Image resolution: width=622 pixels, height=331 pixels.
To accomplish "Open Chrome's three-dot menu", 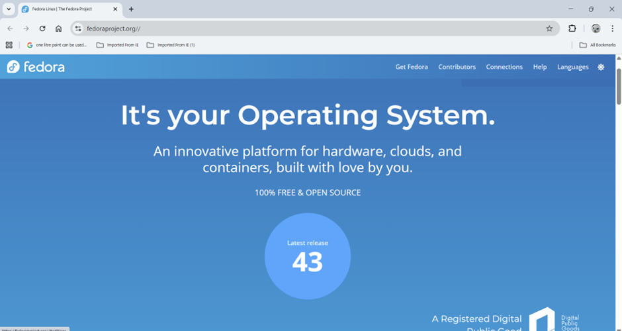I will pyautogui.click(x=613, y=28).
